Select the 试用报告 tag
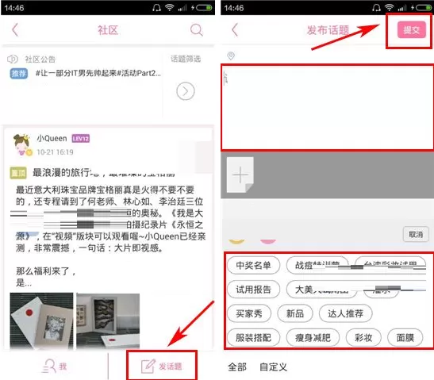The width and height of the screenshot is (434, 380). [253, 290]
